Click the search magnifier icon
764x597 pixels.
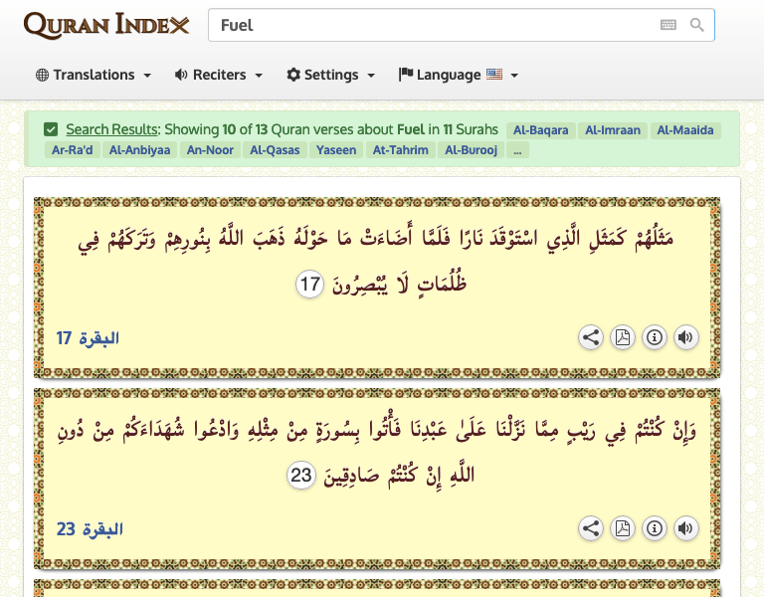[x=697, y=25]
